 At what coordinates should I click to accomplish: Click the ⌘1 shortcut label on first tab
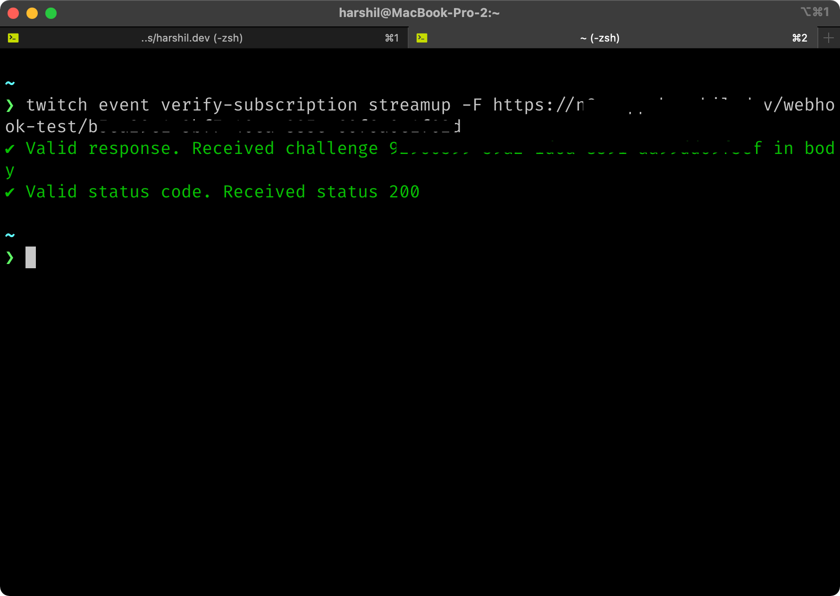[x=392, y=38]
